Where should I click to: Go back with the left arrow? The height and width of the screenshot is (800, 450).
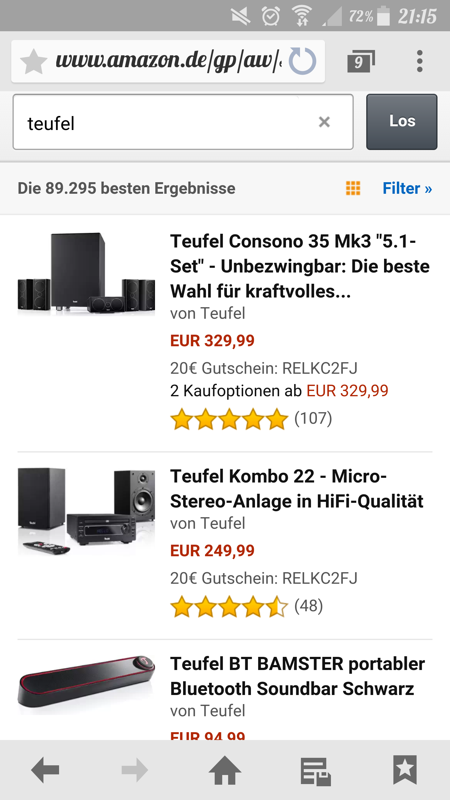[x=45, y=770]
